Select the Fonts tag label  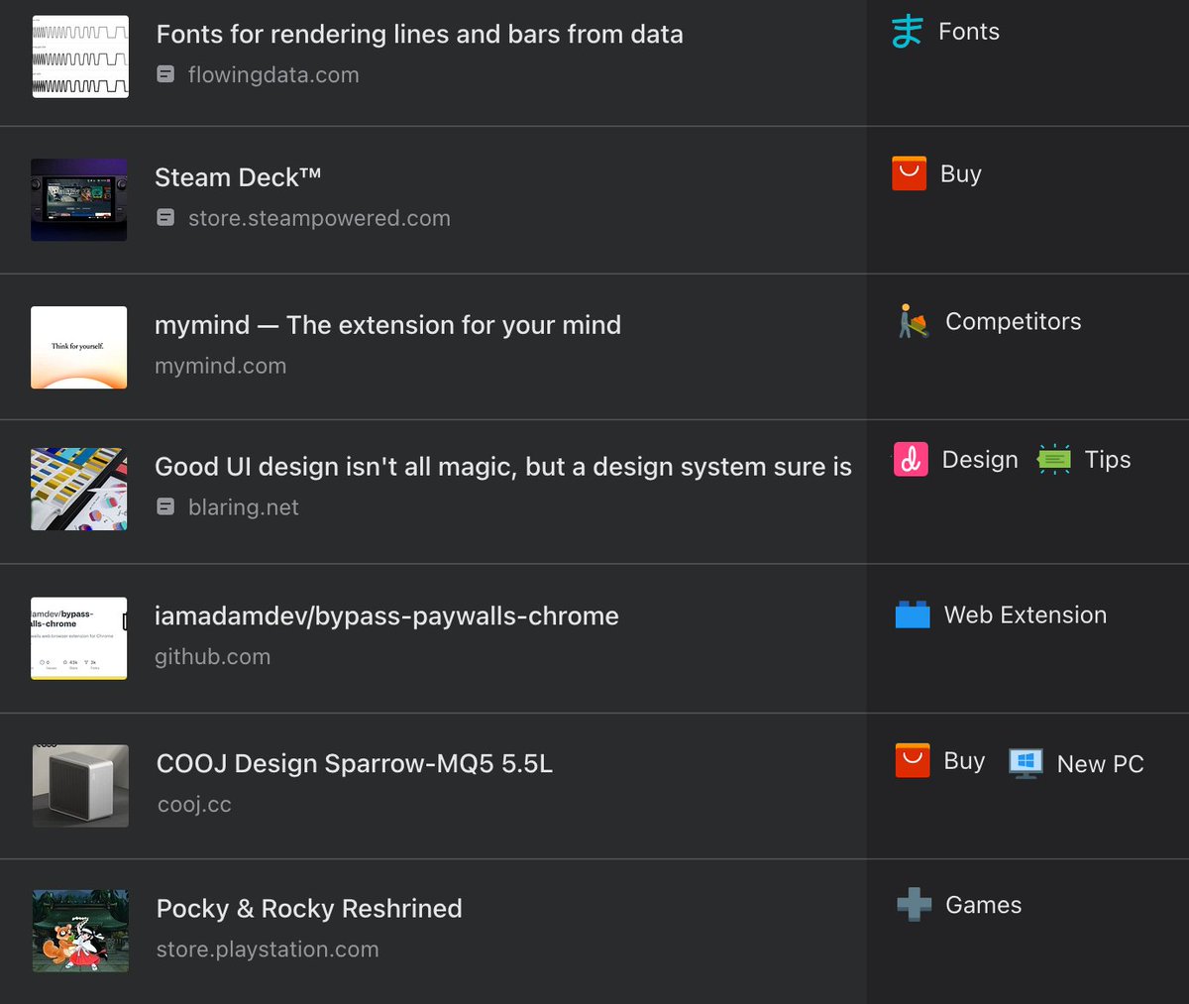coord(969,32)
